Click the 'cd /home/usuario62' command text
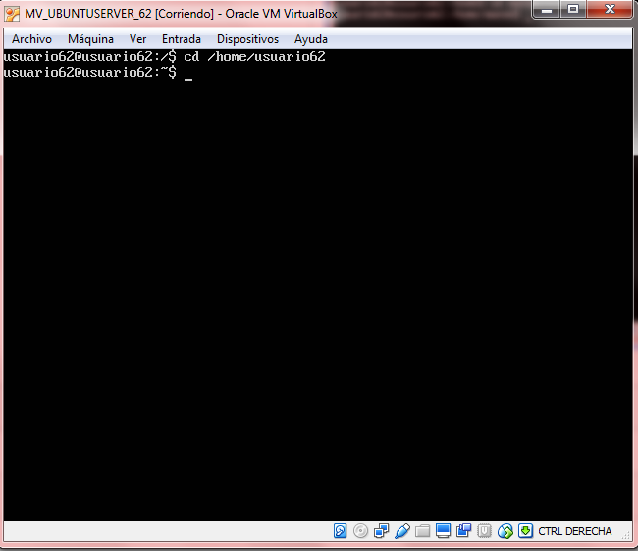 point(254,56)
